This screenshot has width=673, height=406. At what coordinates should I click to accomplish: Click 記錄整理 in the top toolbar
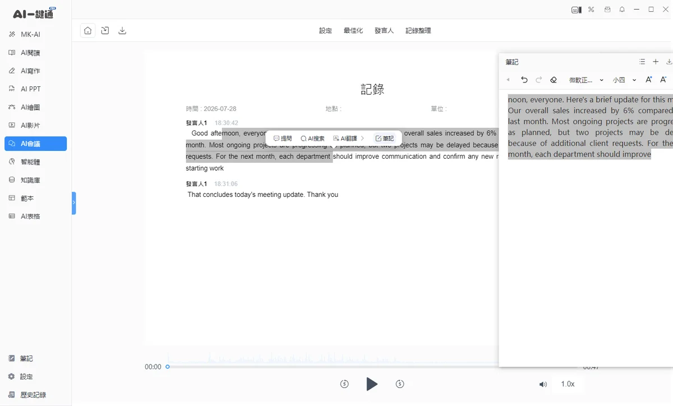click(418, 31)
